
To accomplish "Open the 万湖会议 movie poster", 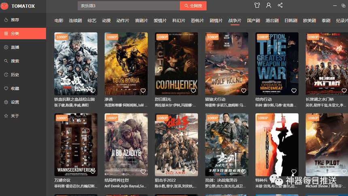I will pos(76,145).
